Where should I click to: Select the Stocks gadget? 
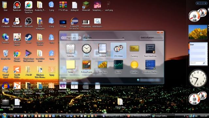[118, 67]
